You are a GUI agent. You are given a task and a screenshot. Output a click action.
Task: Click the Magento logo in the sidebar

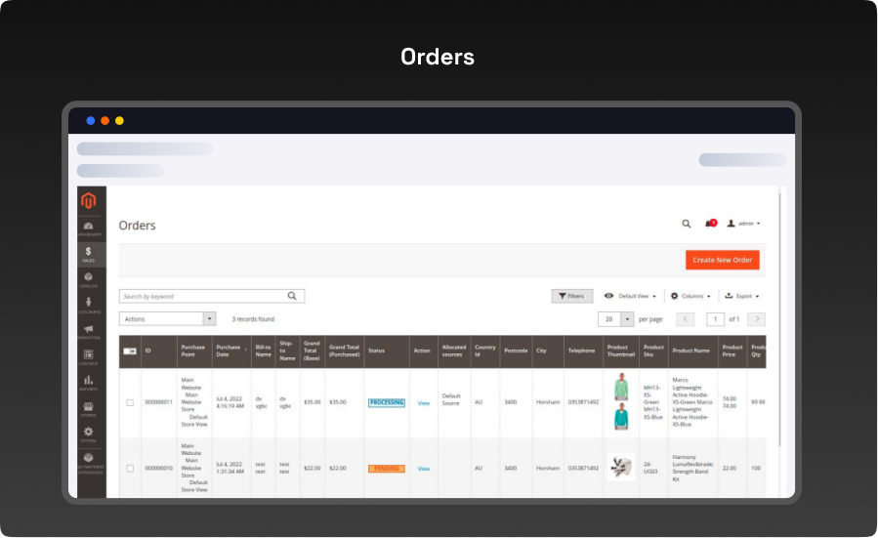[89, 201]
